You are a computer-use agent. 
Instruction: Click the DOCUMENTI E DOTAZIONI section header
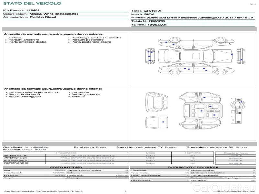[193, 167]
